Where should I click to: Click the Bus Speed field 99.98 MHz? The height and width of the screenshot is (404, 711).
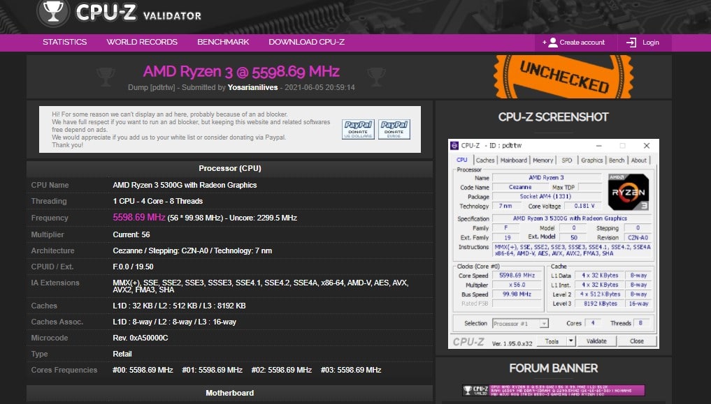point(517,294)
